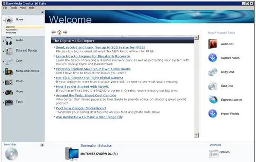The image size is (256, 162).
Task: Launch the Capture Video task
Action: click(x=212, y=58)
